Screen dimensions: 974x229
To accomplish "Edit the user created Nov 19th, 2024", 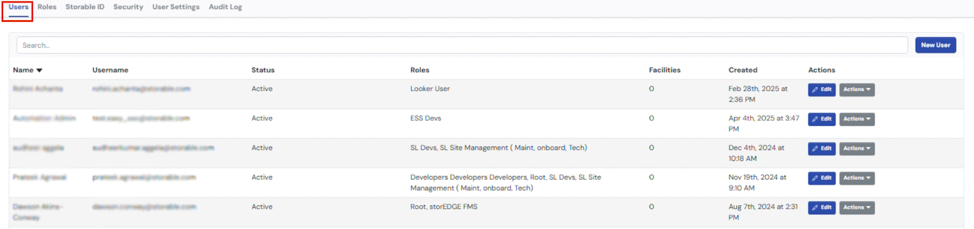I will pos(822,178).
